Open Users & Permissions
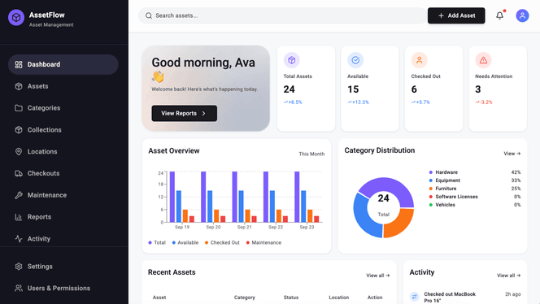Screen dimensions: 540x304 (63, 289)
